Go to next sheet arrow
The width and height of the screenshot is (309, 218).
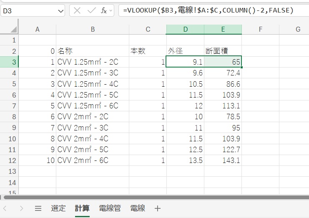[x=22, y=208]
